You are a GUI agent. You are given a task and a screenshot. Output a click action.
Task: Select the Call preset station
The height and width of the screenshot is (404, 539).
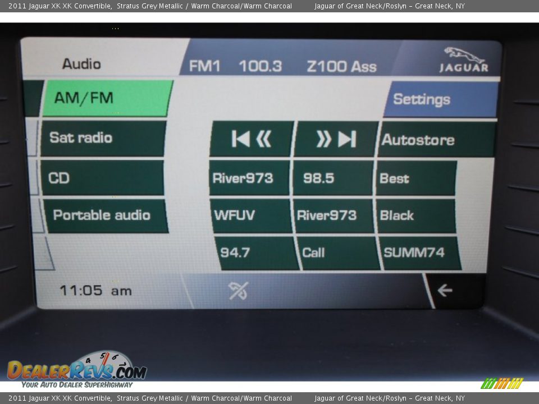coord(338,254)
